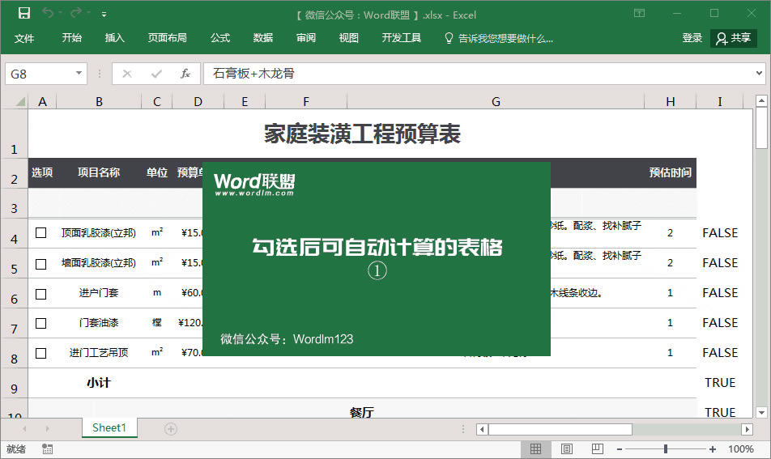The width and height of the screenshot is (771, 459).
Task: Tick the checkbox for 墙面乳胶漆(立邦)
Action: 40,264
